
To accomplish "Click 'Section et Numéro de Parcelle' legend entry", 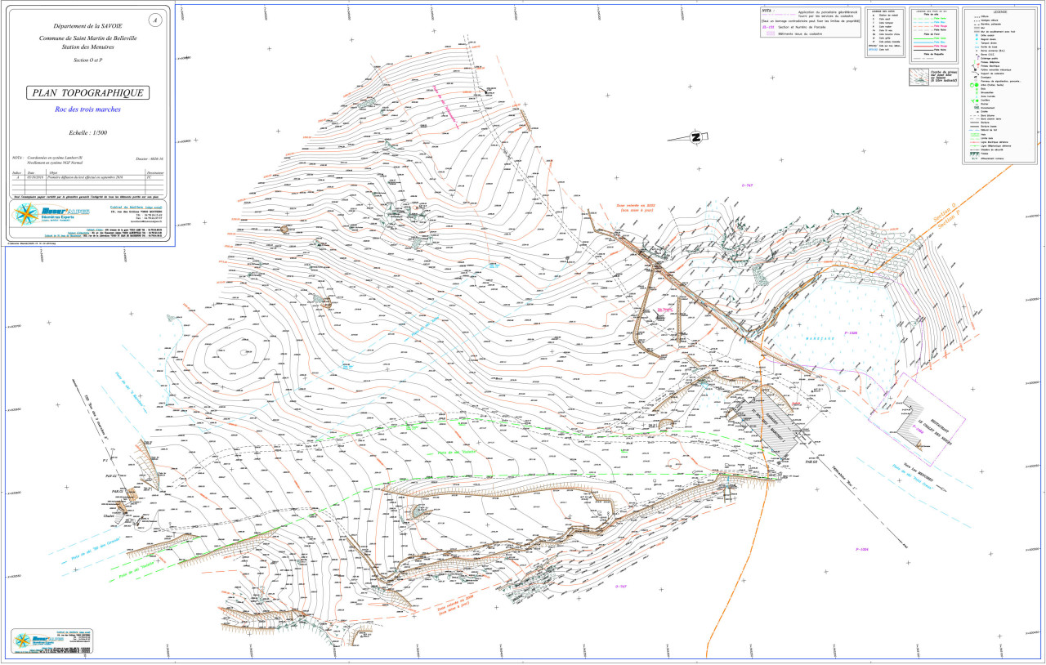I will [x=802, y=27].
